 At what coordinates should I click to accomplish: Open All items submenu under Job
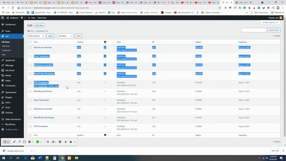click(x=6, y=42)
